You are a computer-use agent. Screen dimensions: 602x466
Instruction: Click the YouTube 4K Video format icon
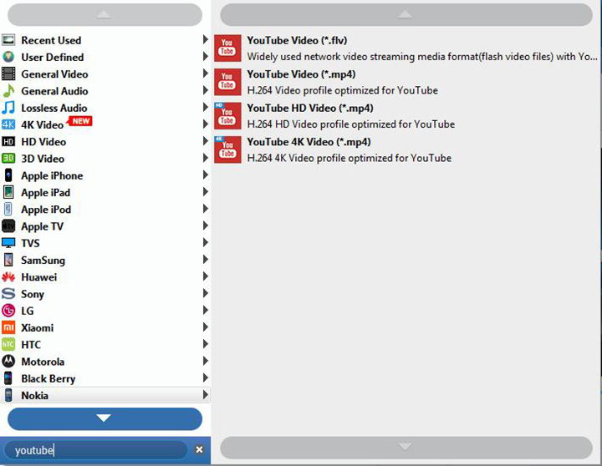[227, 149]
